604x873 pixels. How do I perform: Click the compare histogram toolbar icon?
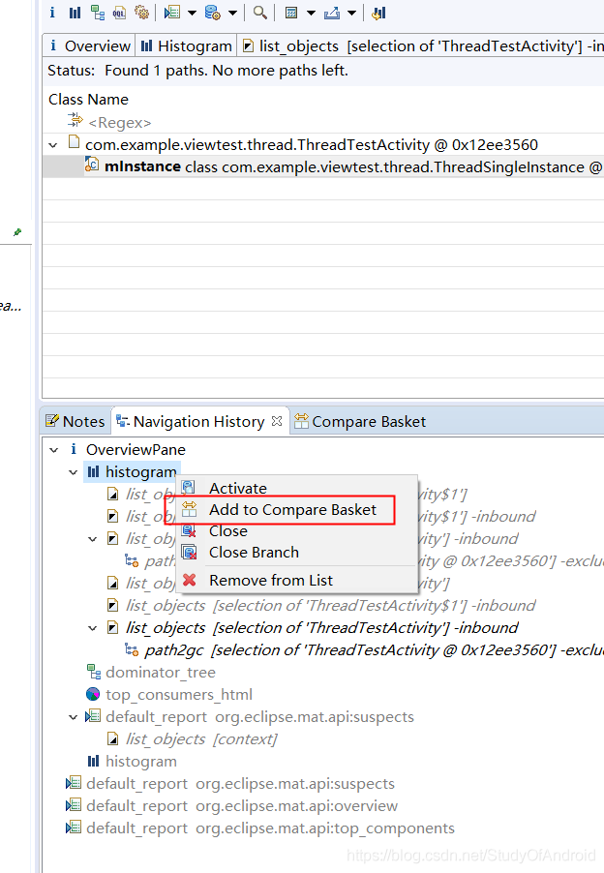coord(378,13)
